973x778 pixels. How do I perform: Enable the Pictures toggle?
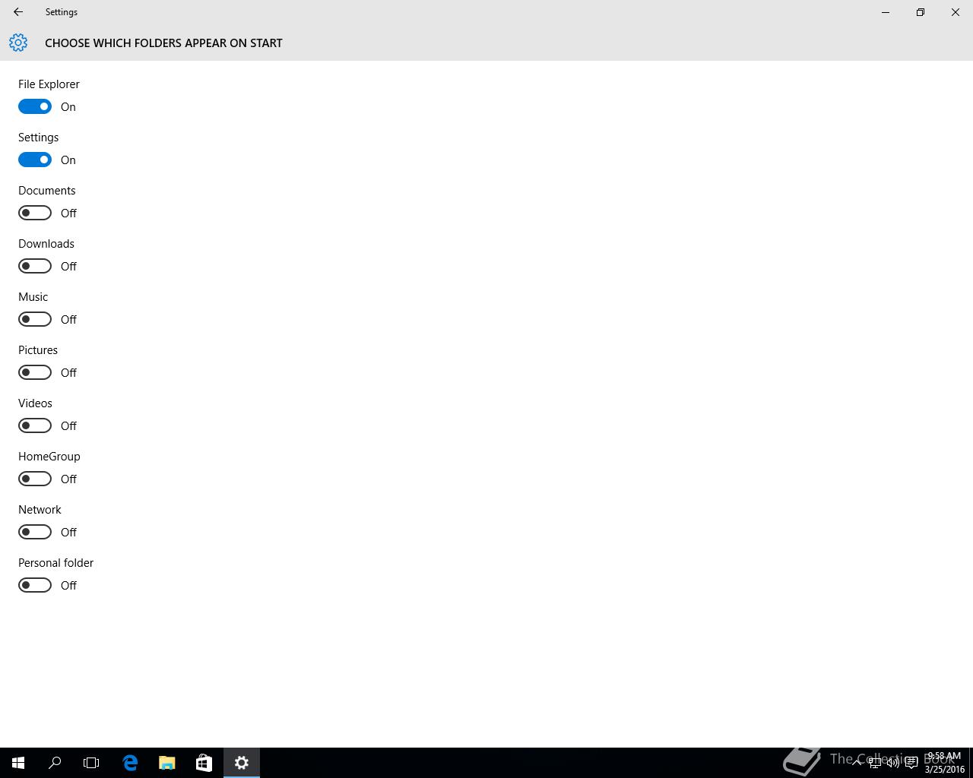35,372
